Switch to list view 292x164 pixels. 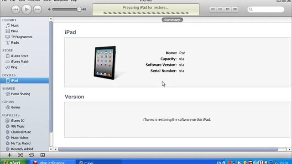click(213, 9)
